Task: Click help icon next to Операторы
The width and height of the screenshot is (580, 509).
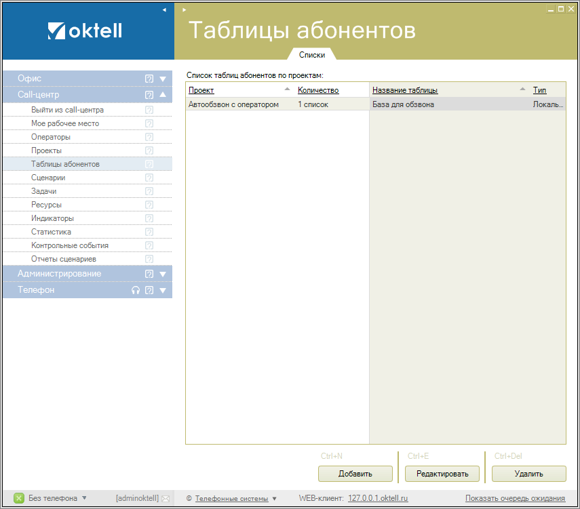Action: [x=149, y=137]
